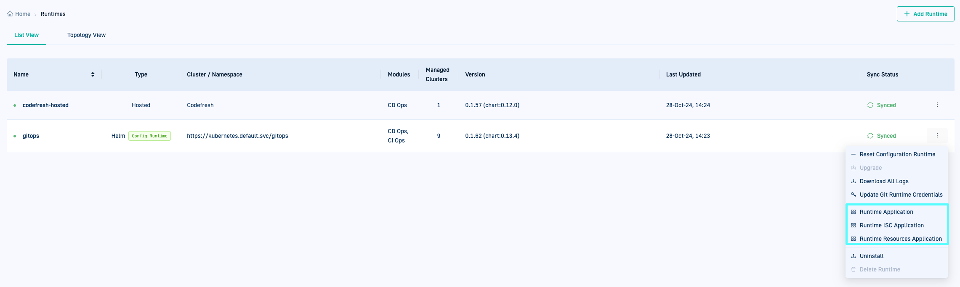Open Runtime Resources Application
This screenshot has width=960, height=287.
point(900,239)
